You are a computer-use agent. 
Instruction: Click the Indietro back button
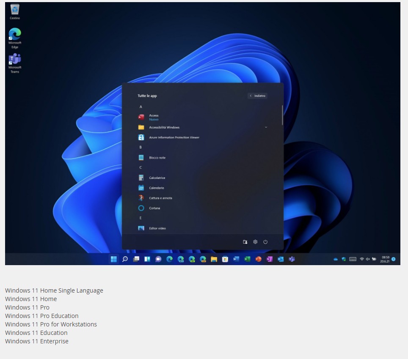pyautogui.click(x=258, y=96)
